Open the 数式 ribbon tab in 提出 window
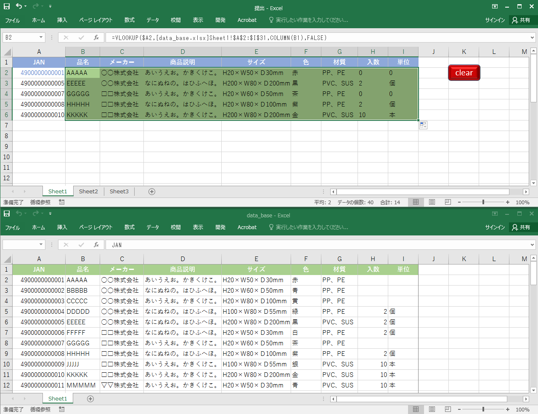 coord(129,20)
